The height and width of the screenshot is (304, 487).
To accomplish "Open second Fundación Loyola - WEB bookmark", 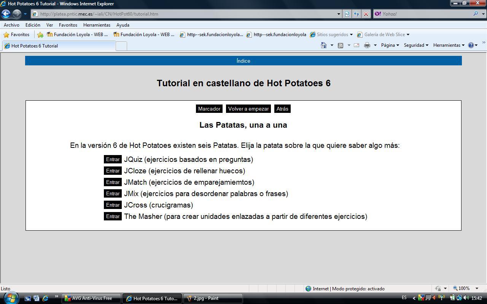I will (x=144, y=35).
